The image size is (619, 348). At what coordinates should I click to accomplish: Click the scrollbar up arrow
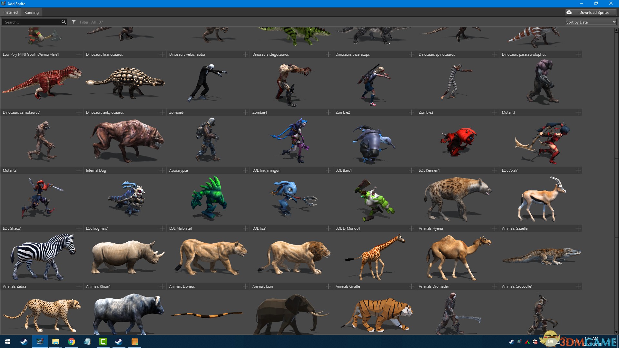[x=616, y=30]
